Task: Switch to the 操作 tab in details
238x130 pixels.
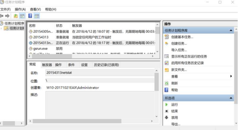Action: click(x=58, y=65)
